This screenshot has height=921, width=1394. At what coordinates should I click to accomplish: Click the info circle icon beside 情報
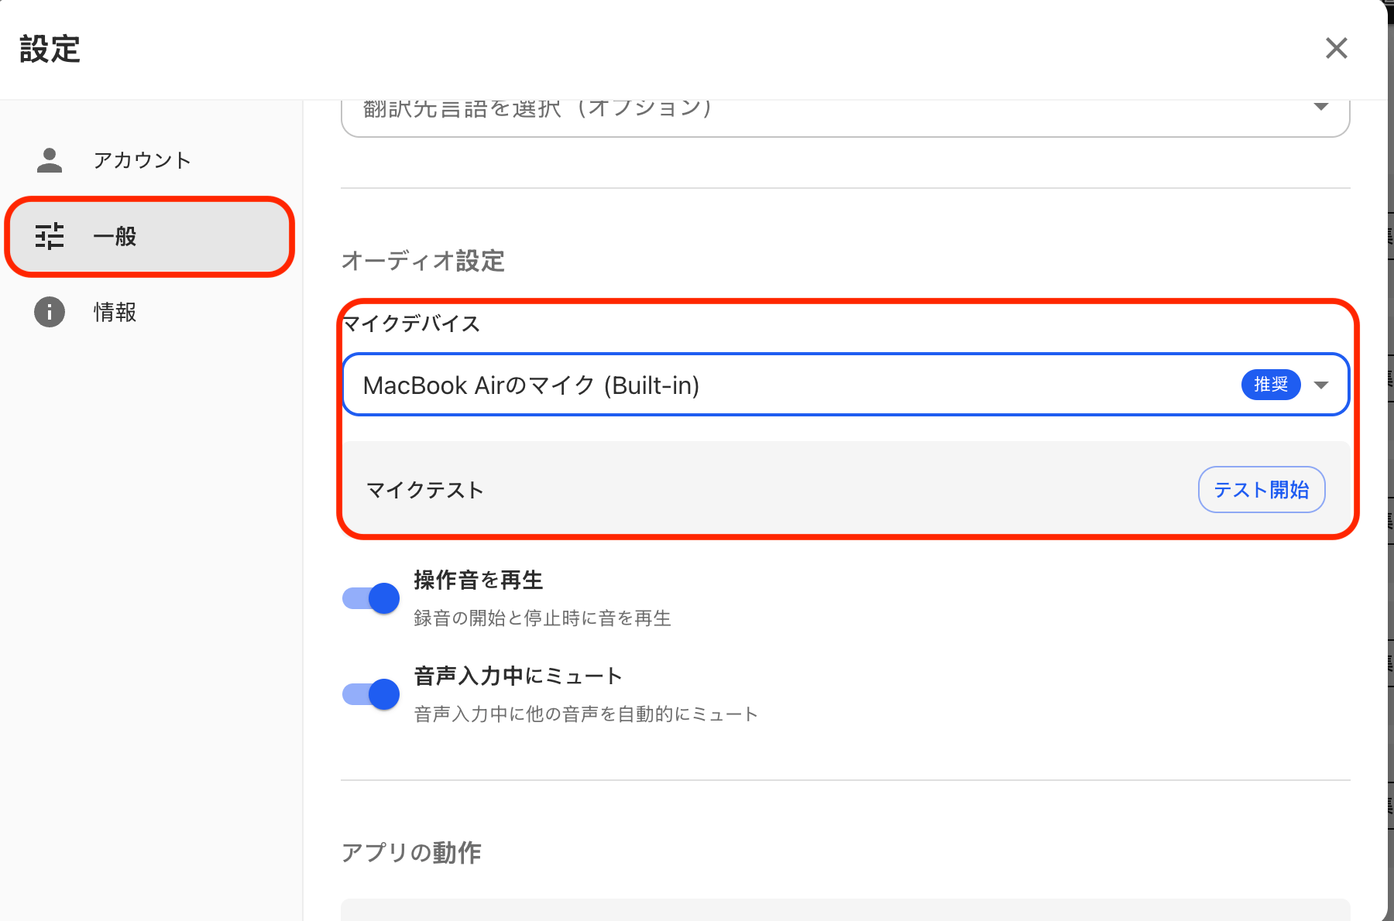point(50,312)
